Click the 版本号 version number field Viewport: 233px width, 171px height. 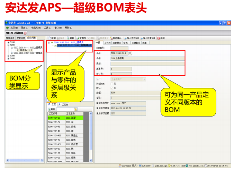click(x=121, y=69)
